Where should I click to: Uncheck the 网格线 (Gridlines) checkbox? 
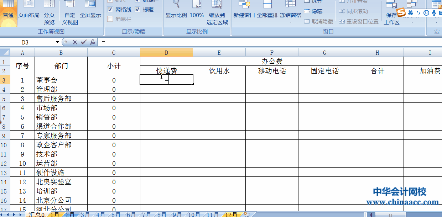point(111,9)
